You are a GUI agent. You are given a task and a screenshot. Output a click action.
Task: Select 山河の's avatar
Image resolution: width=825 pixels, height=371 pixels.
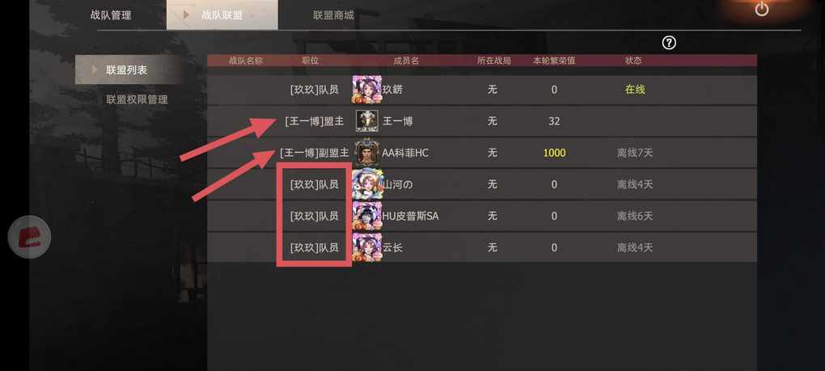(366, 184)
